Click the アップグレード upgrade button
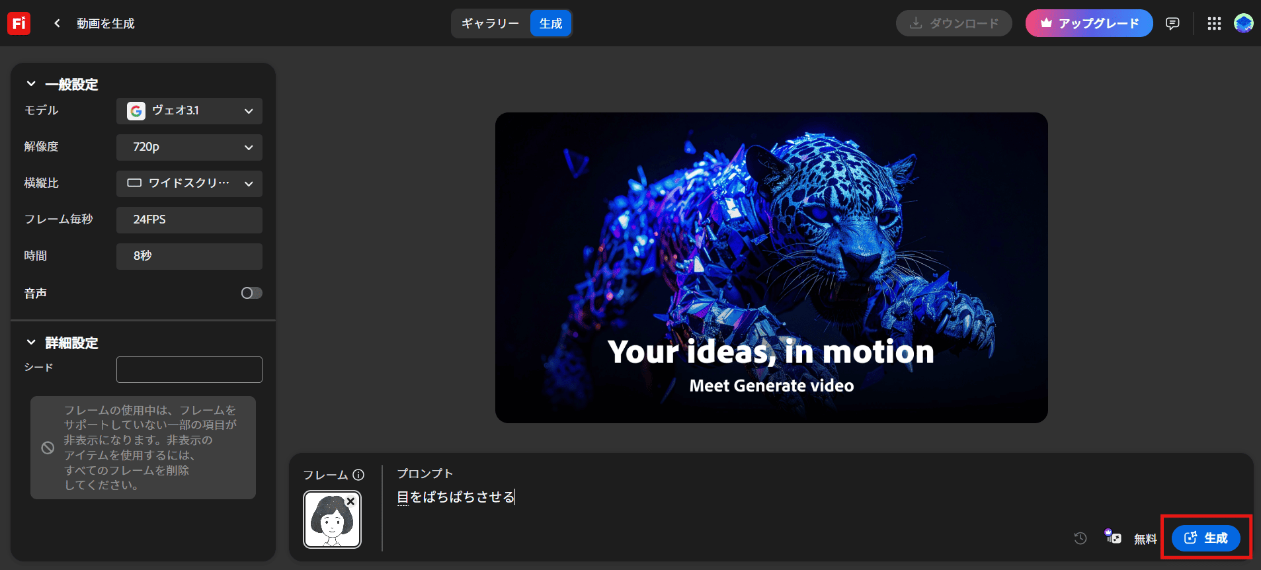The width and height of the screenshot is (1261, 570). pos(1089,23)
